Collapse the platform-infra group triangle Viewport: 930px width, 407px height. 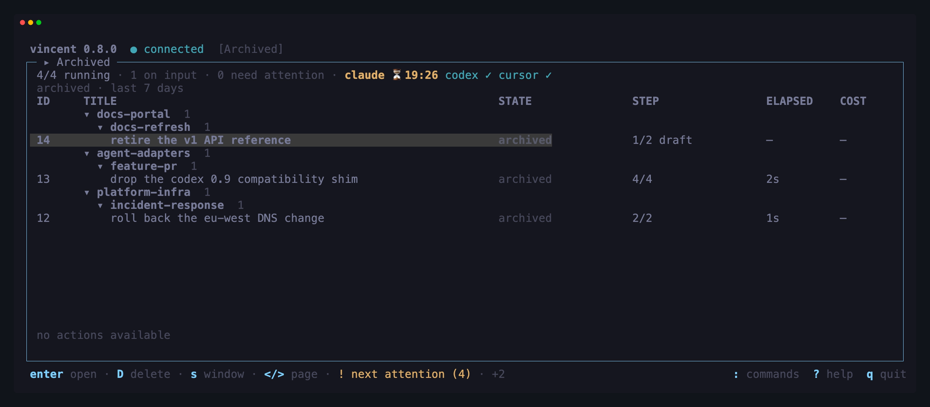pyautogui.click(x=87, y=193)
